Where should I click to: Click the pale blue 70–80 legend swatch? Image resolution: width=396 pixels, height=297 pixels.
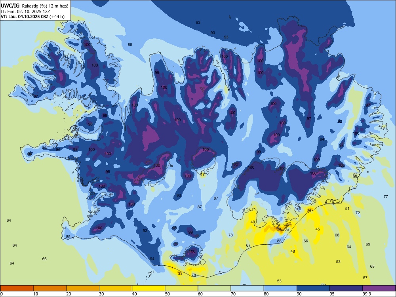[x=247, y=288]
